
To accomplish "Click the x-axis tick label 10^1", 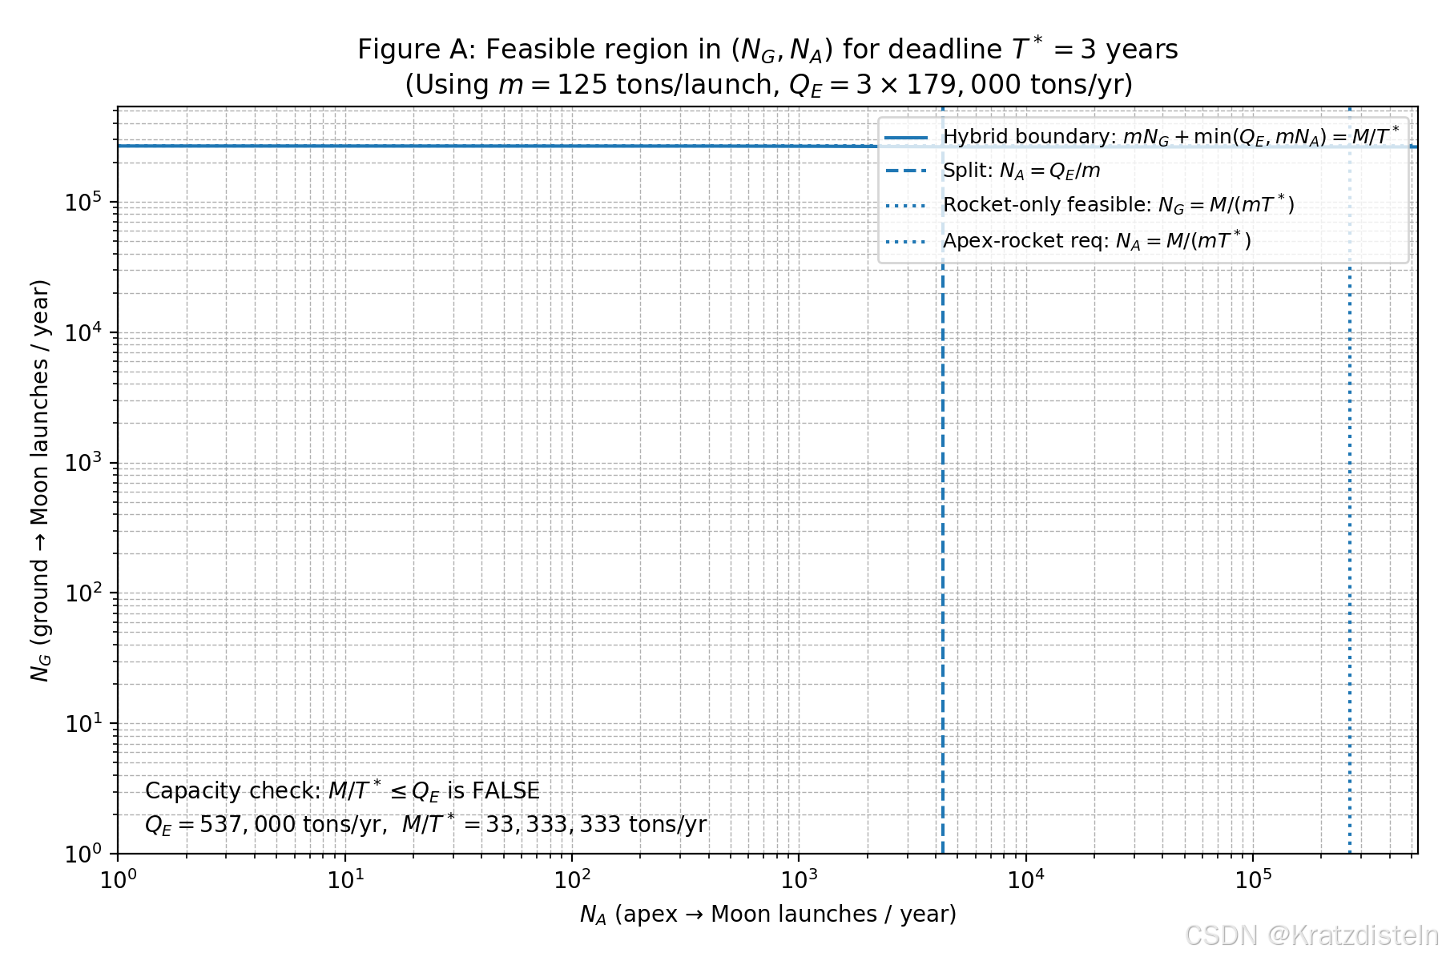I will [345, 879].
